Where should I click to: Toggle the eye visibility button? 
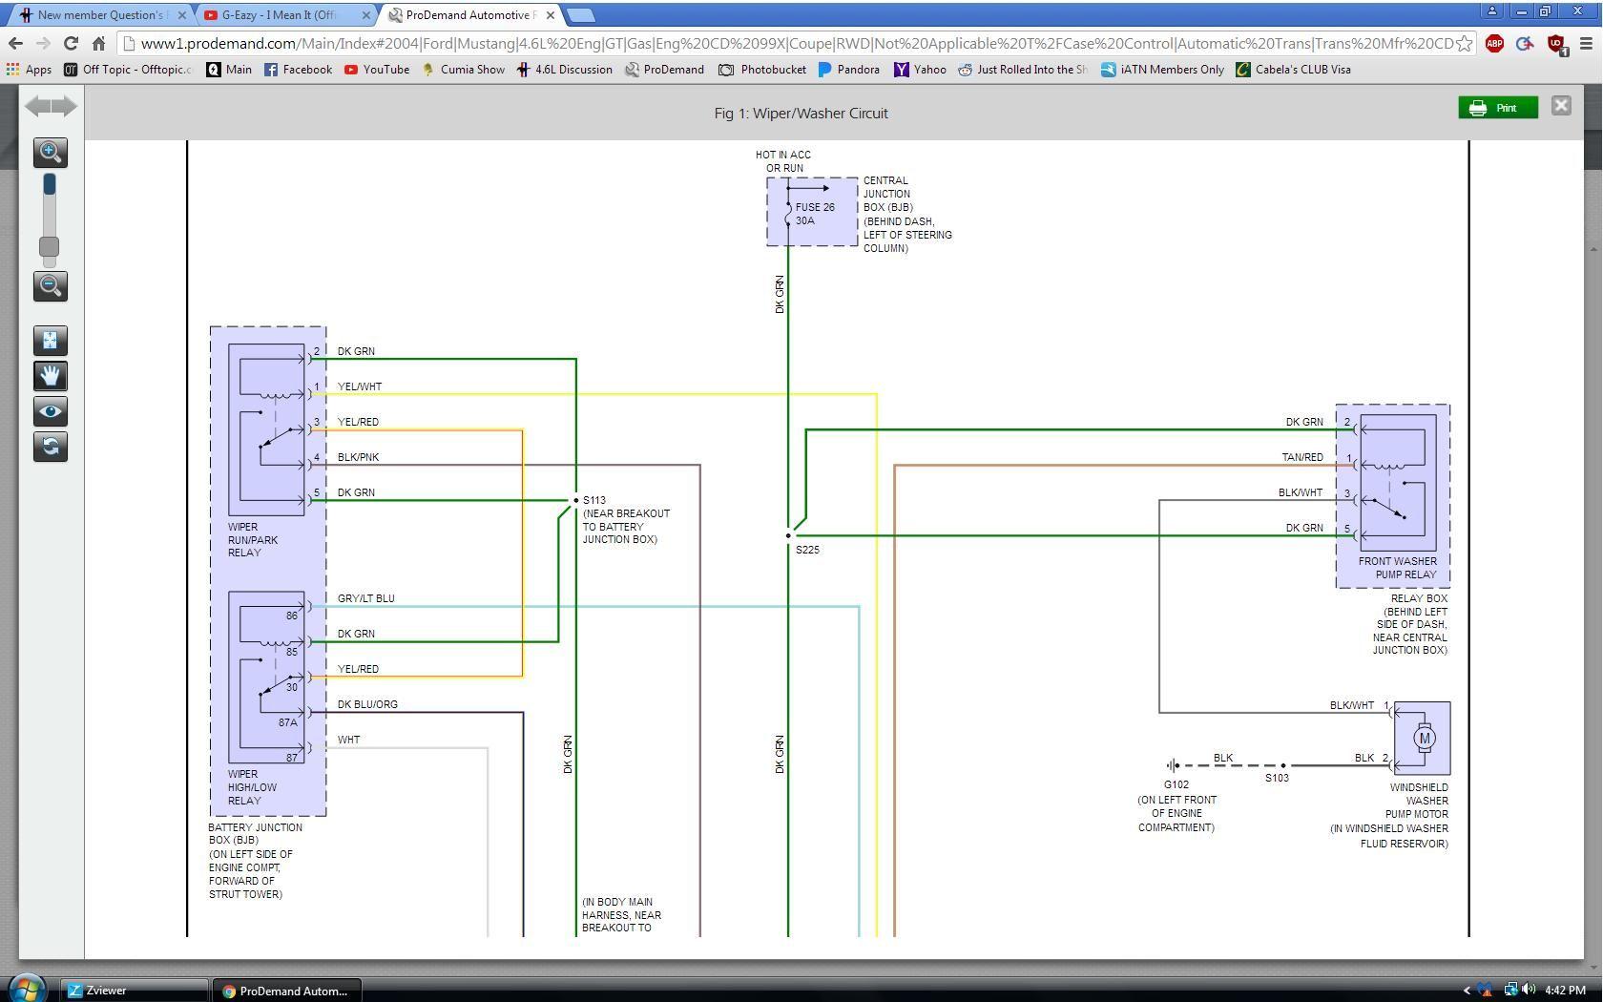coord(51,411)
